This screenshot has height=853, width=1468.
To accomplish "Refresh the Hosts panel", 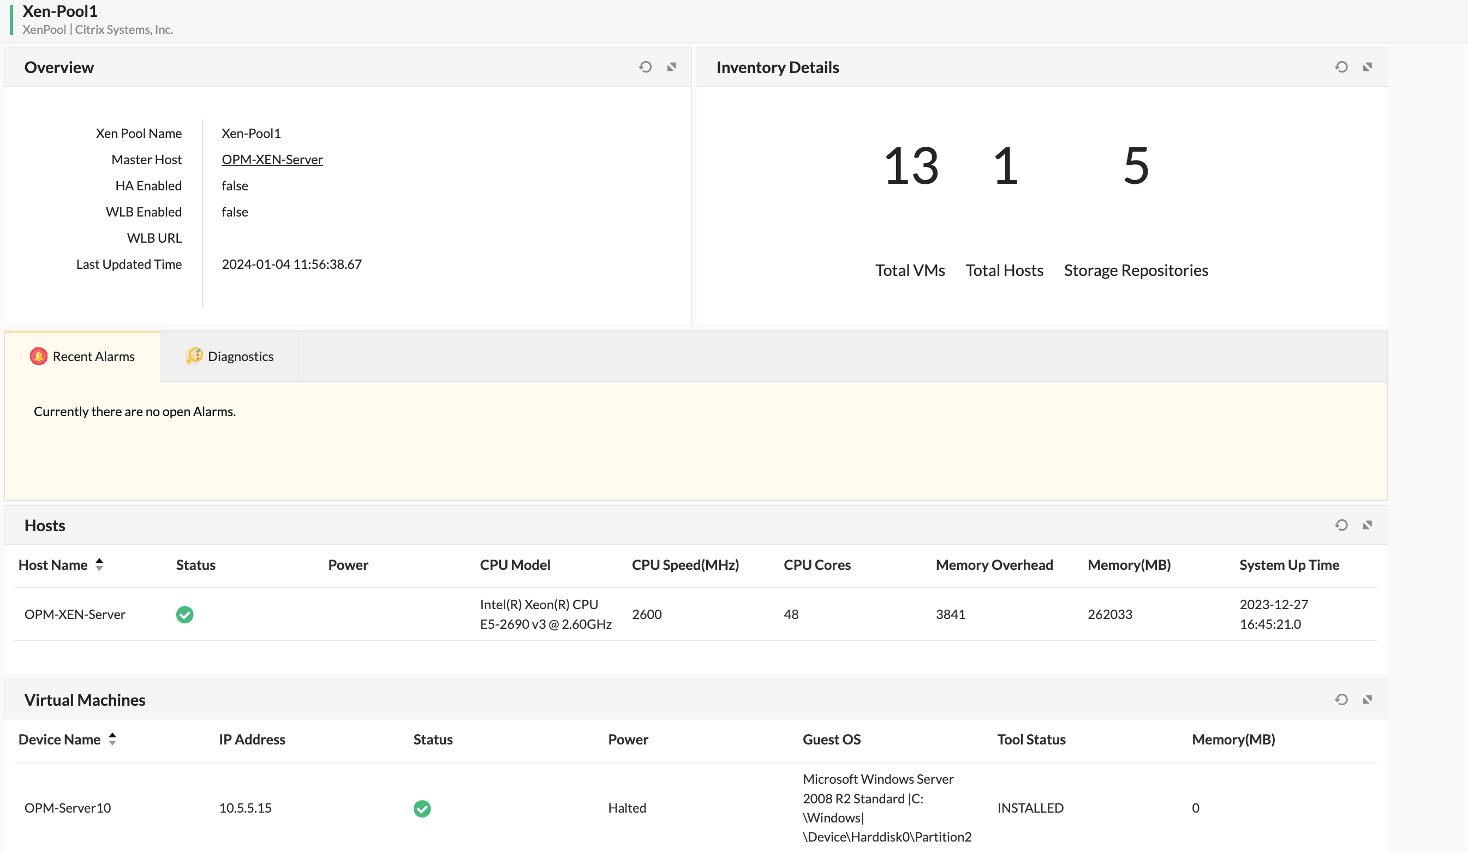I will point(1341,525).
